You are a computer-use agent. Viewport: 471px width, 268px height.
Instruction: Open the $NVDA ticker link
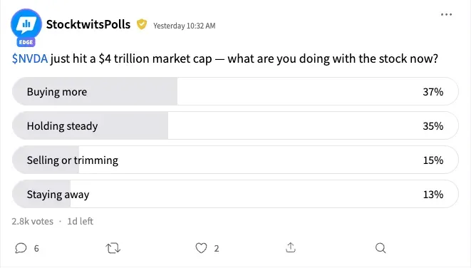click(30, 58)
